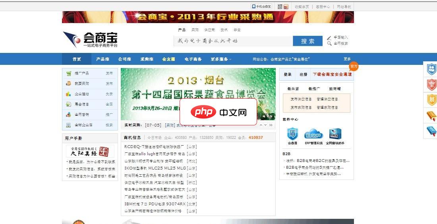Click the 推广产品 shopping cart icon
Image resolution: width=437 pixels, height=224 pixels.
(x=69, y=73)
